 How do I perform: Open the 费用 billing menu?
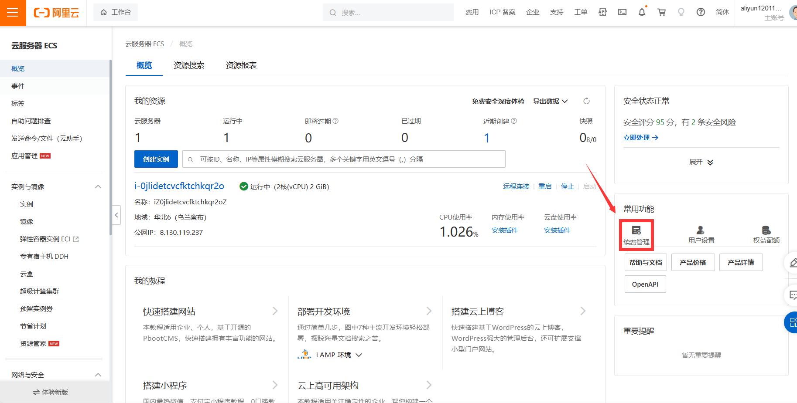(x=472, y=12)
